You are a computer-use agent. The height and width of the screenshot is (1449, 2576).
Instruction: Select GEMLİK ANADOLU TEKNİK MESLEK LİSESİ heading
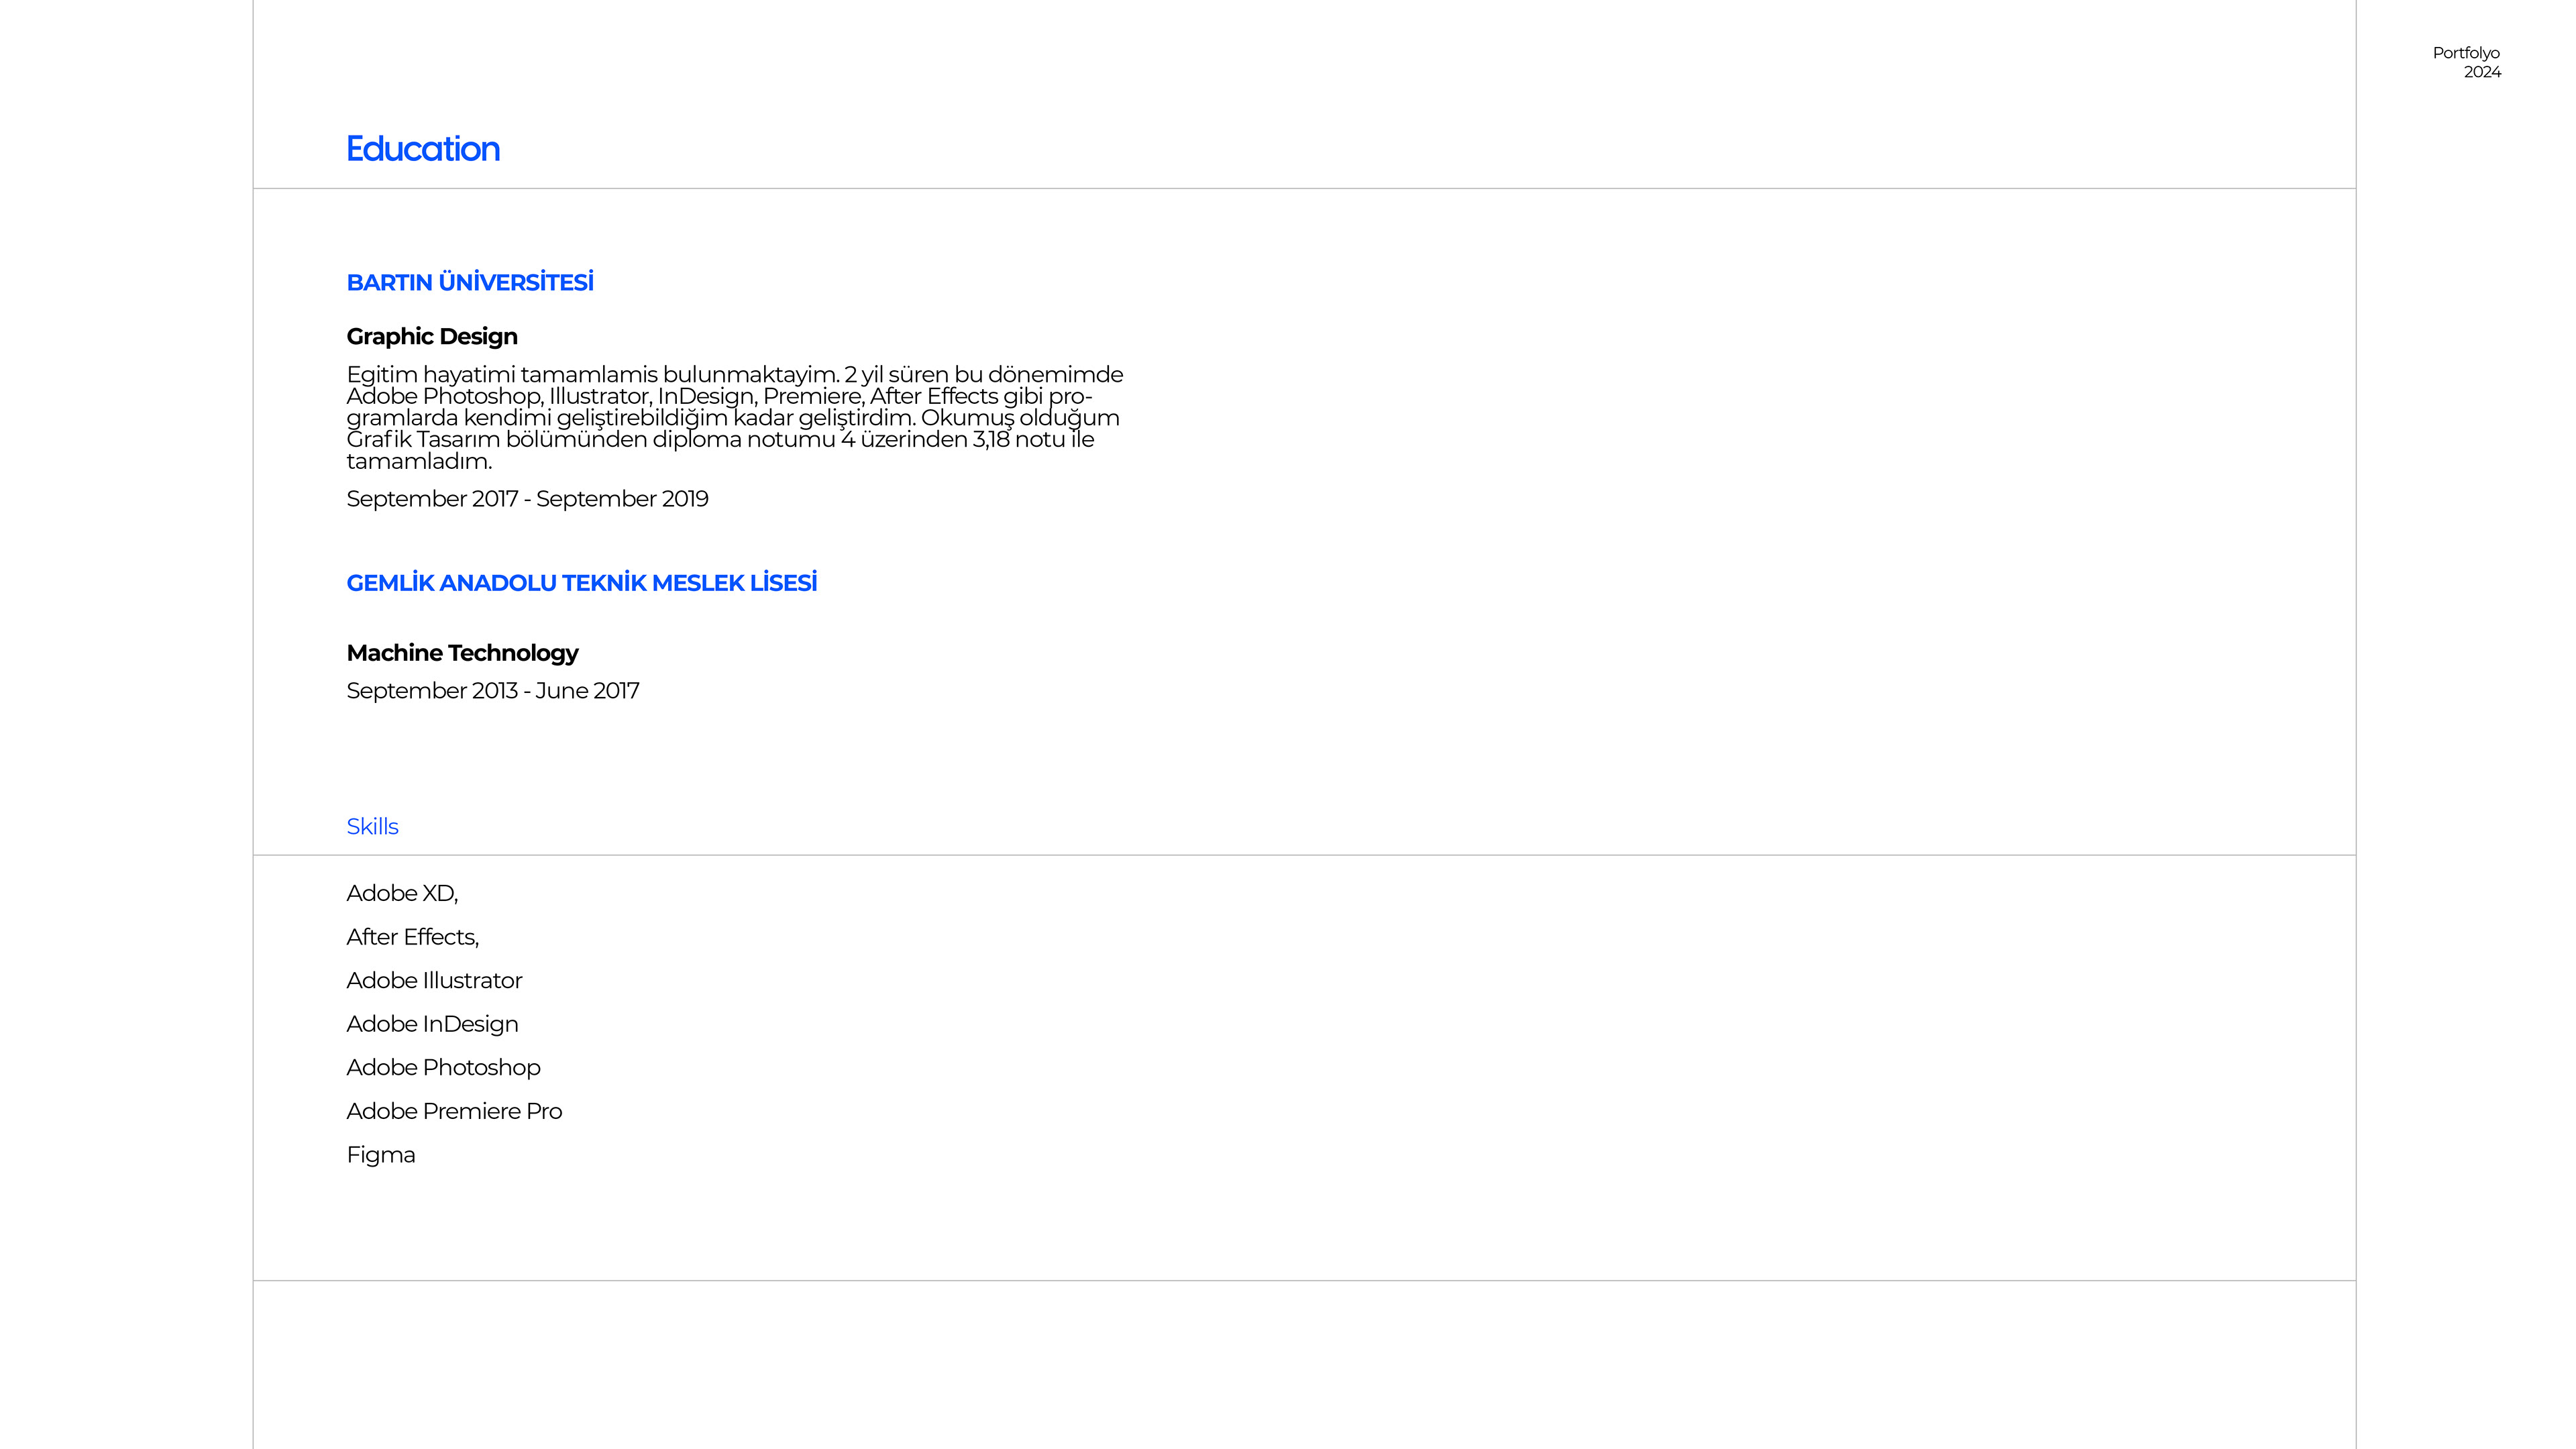[x=581, y=583]
